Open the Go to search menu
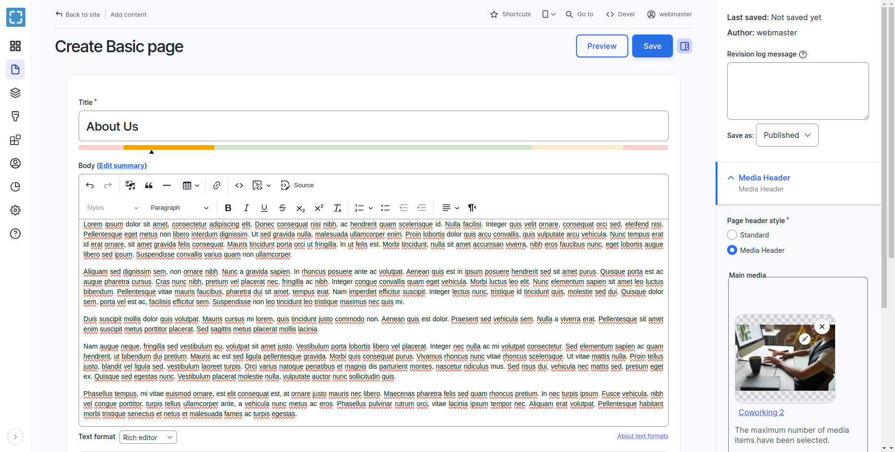Viewport: 895px width, 452px height. click(579, 14)
